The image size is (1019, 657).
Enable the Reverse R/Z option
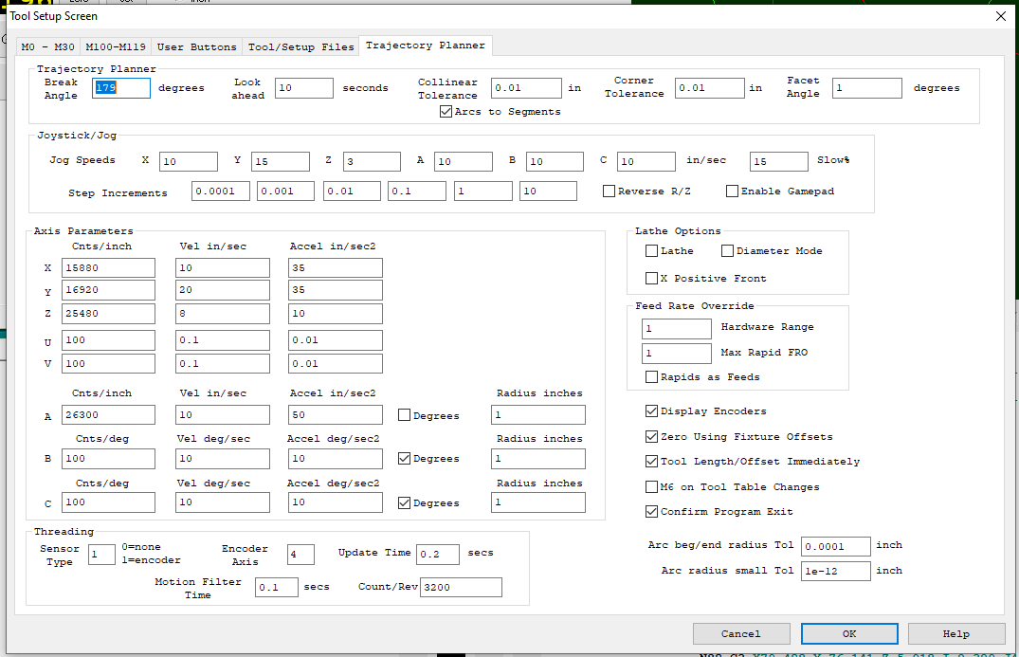(x=610, y=192)
